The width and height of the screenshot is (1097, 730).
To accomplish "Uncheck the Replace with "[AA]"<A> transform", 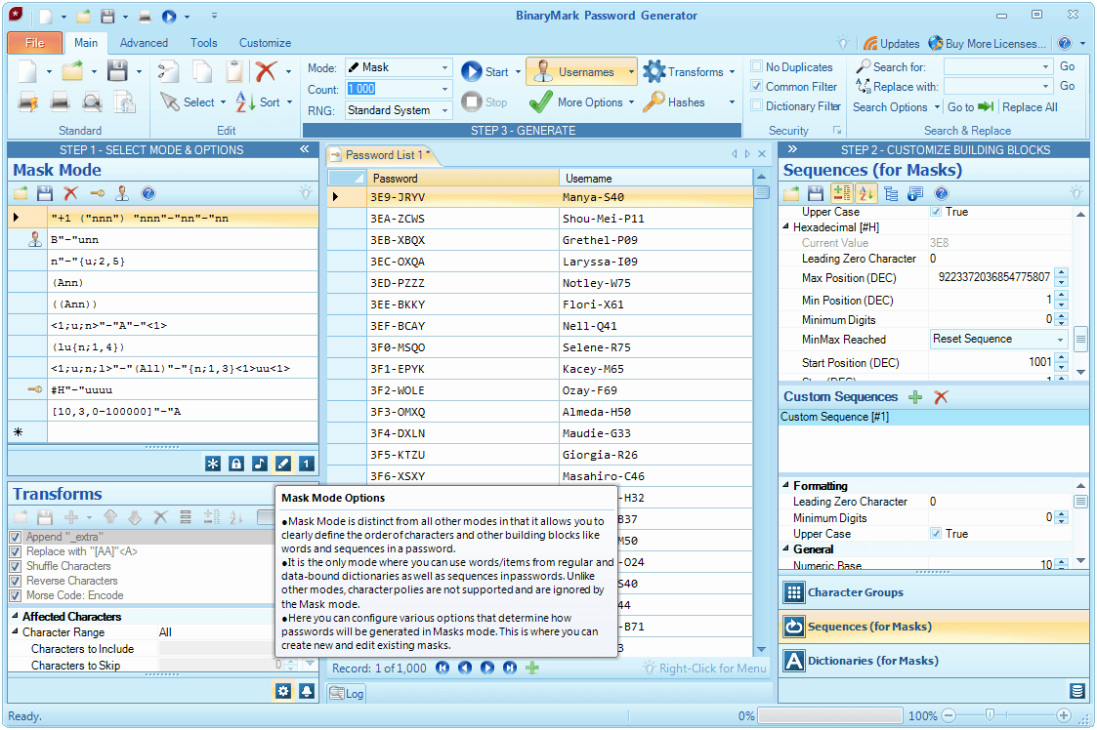I will point(16,551).
